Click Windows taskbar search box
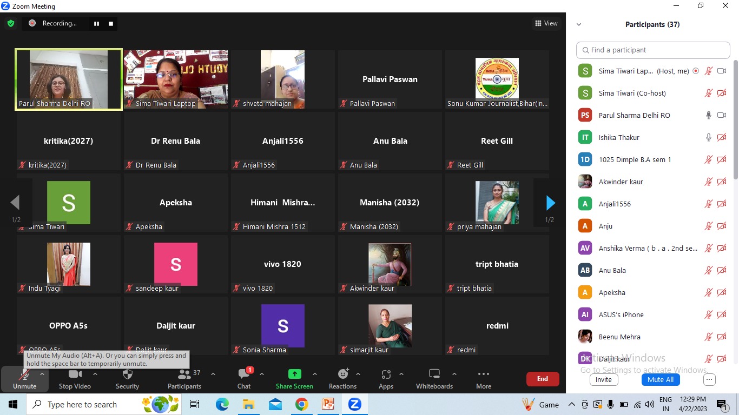Image resolution: width=739 pixels, height=415 pixels. pyautogui.click(x=105, y=404)
